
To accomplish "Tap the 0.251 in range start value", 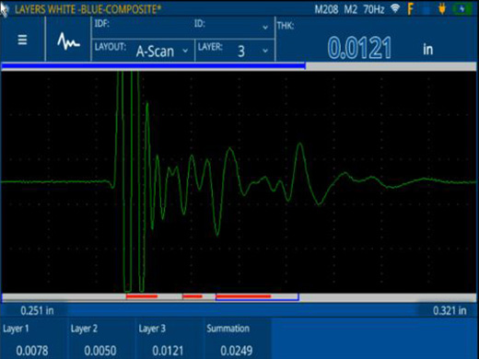I will point(37,310).
